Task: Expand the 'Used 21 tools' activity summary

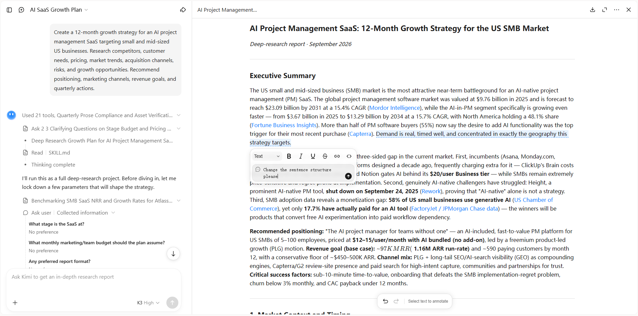Action: [x=102, y=115]
